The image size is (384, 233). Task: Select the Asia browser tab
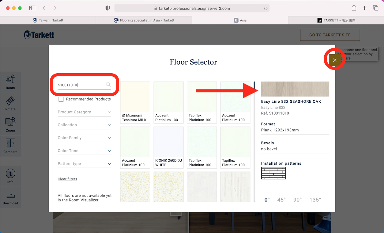click(240, 20)
